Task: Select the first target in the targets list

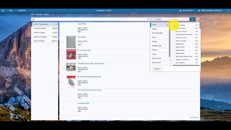Action: coord(45,24)
